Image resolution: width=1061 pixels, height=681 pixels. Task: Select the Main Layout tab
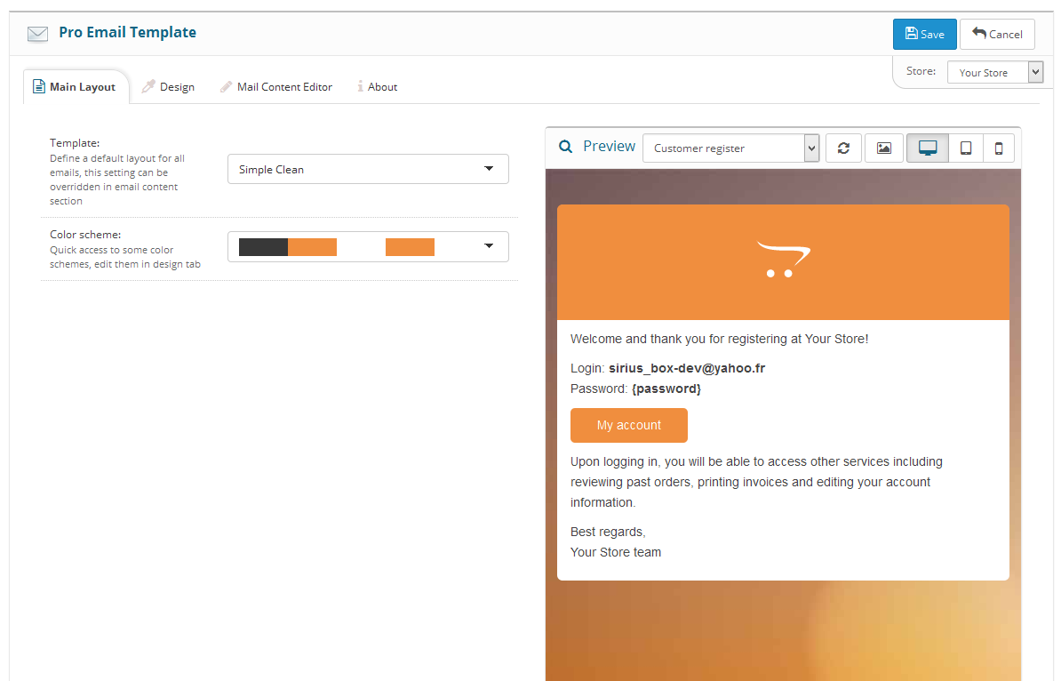75,87
